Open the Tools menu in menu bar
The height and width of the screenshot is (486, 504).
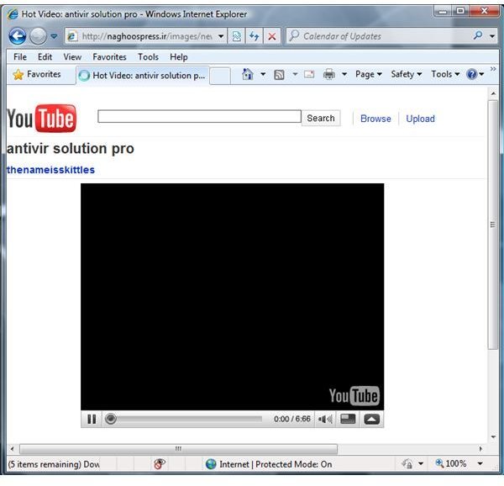tap(148, 57)
